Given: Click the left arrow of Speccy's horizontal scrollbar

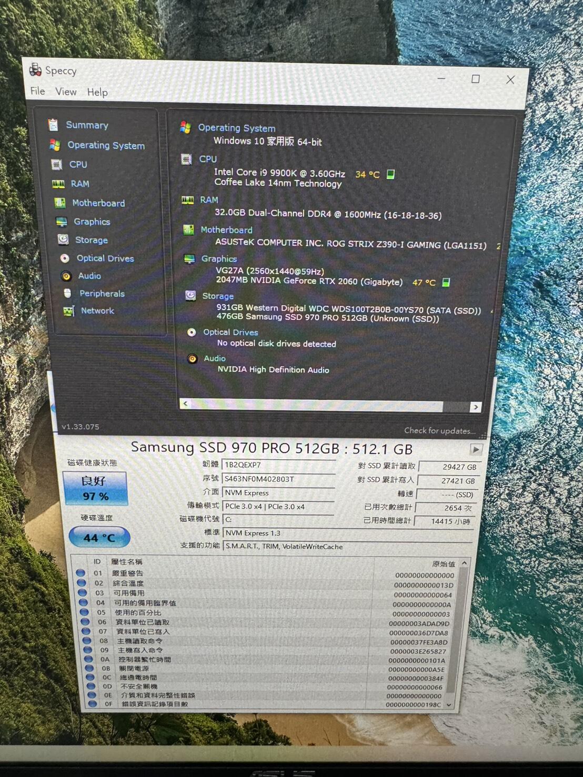Looking at the screenshot, I should point(185,404).
